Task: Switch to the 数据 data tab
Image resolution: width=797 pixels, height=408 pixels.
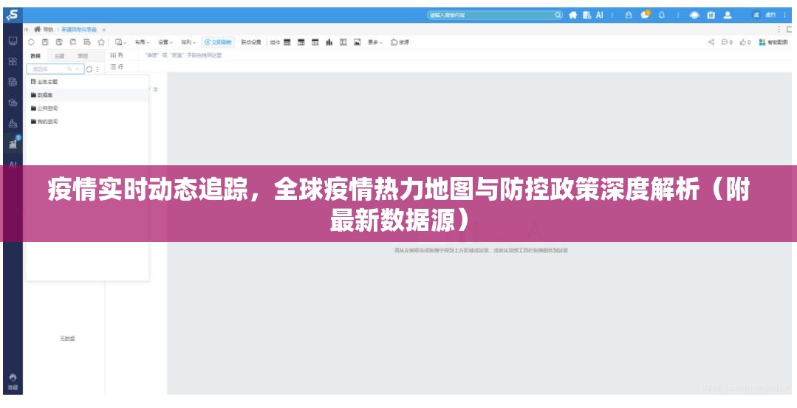Action: 35,55
